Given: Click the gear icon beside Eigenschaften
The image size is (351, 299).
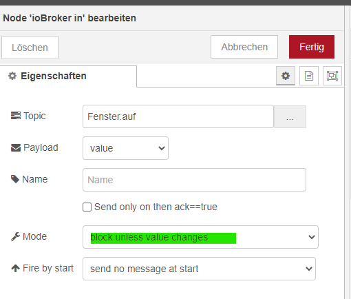Looking at the screenshot, I should [12, 76].
